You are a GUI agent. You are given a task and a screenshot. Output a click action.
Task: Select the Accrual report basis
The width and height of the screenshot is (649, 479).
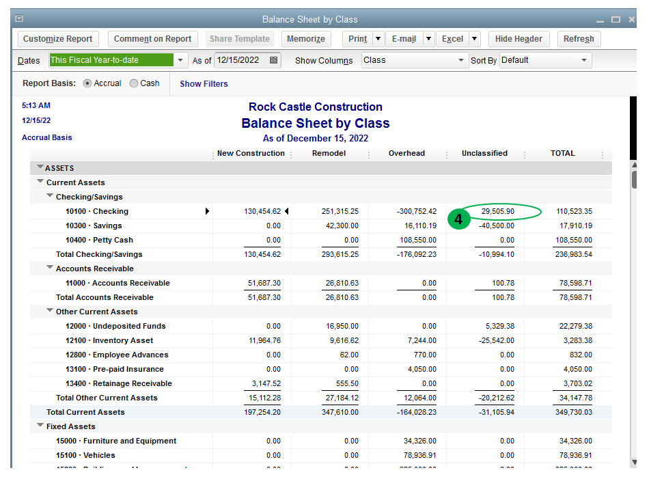(x=87, y=83)
